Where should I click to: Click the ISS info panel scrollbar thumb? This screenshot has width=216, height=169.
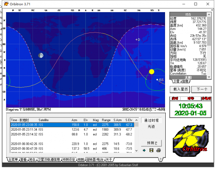[209, 31]
